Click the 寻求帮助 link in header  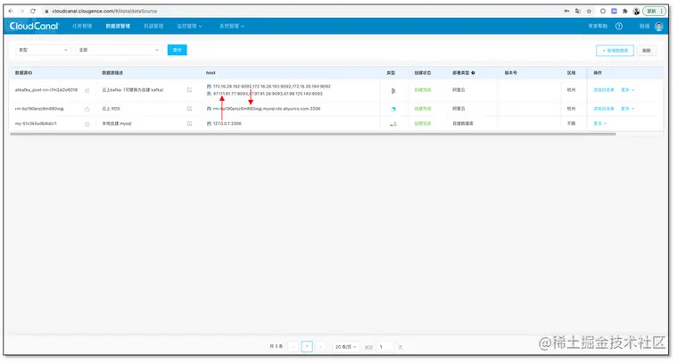[x=598, y=27]
